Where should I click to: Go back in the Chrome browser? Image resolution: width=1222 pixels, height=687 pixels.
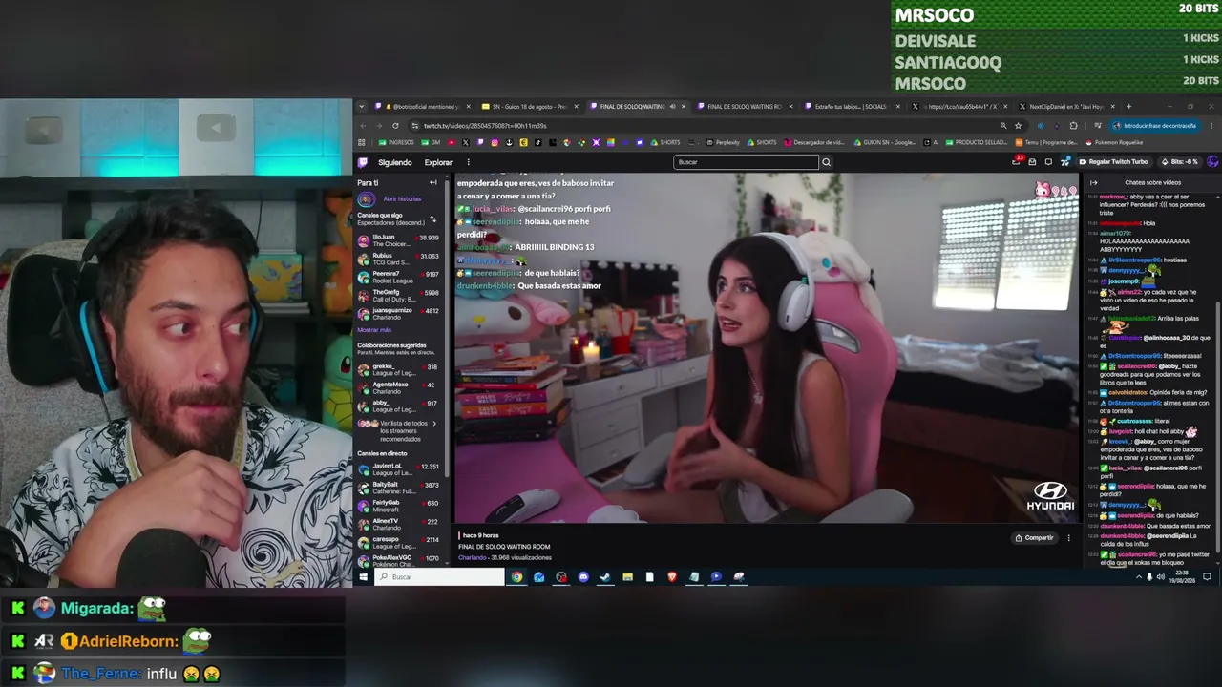[x=363, y=126]
